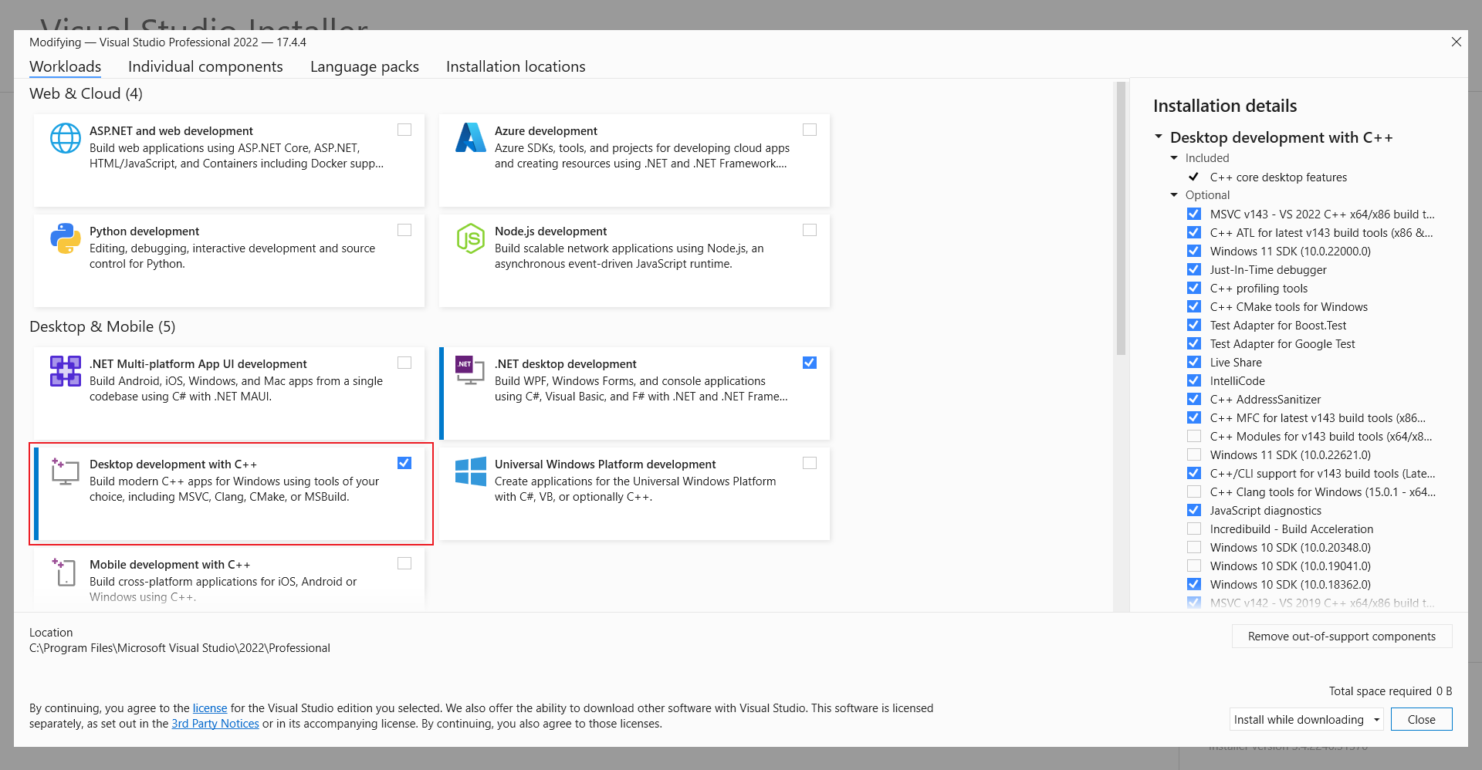Enable Universal Windows Platform development checkbox
This screenshot has height=770, width=1482.
810,463
